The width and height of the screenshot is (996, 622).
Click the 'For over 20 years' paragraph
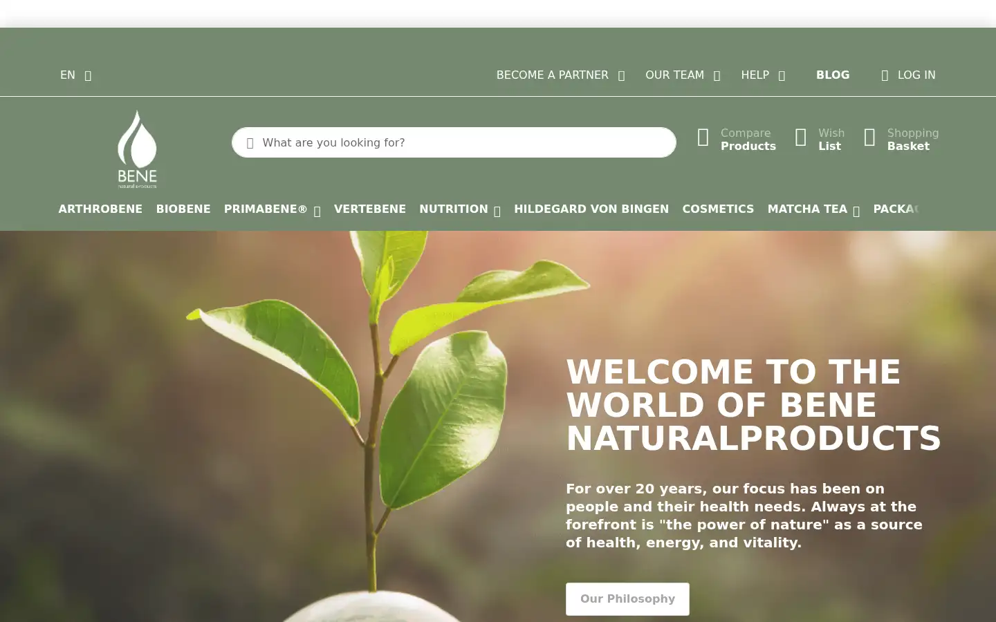[x=744, y=516]
